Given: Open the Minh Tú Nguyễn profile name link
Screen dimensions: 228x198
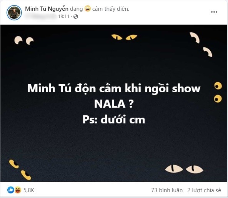Looking at the screenshot, I should (47, 9).
